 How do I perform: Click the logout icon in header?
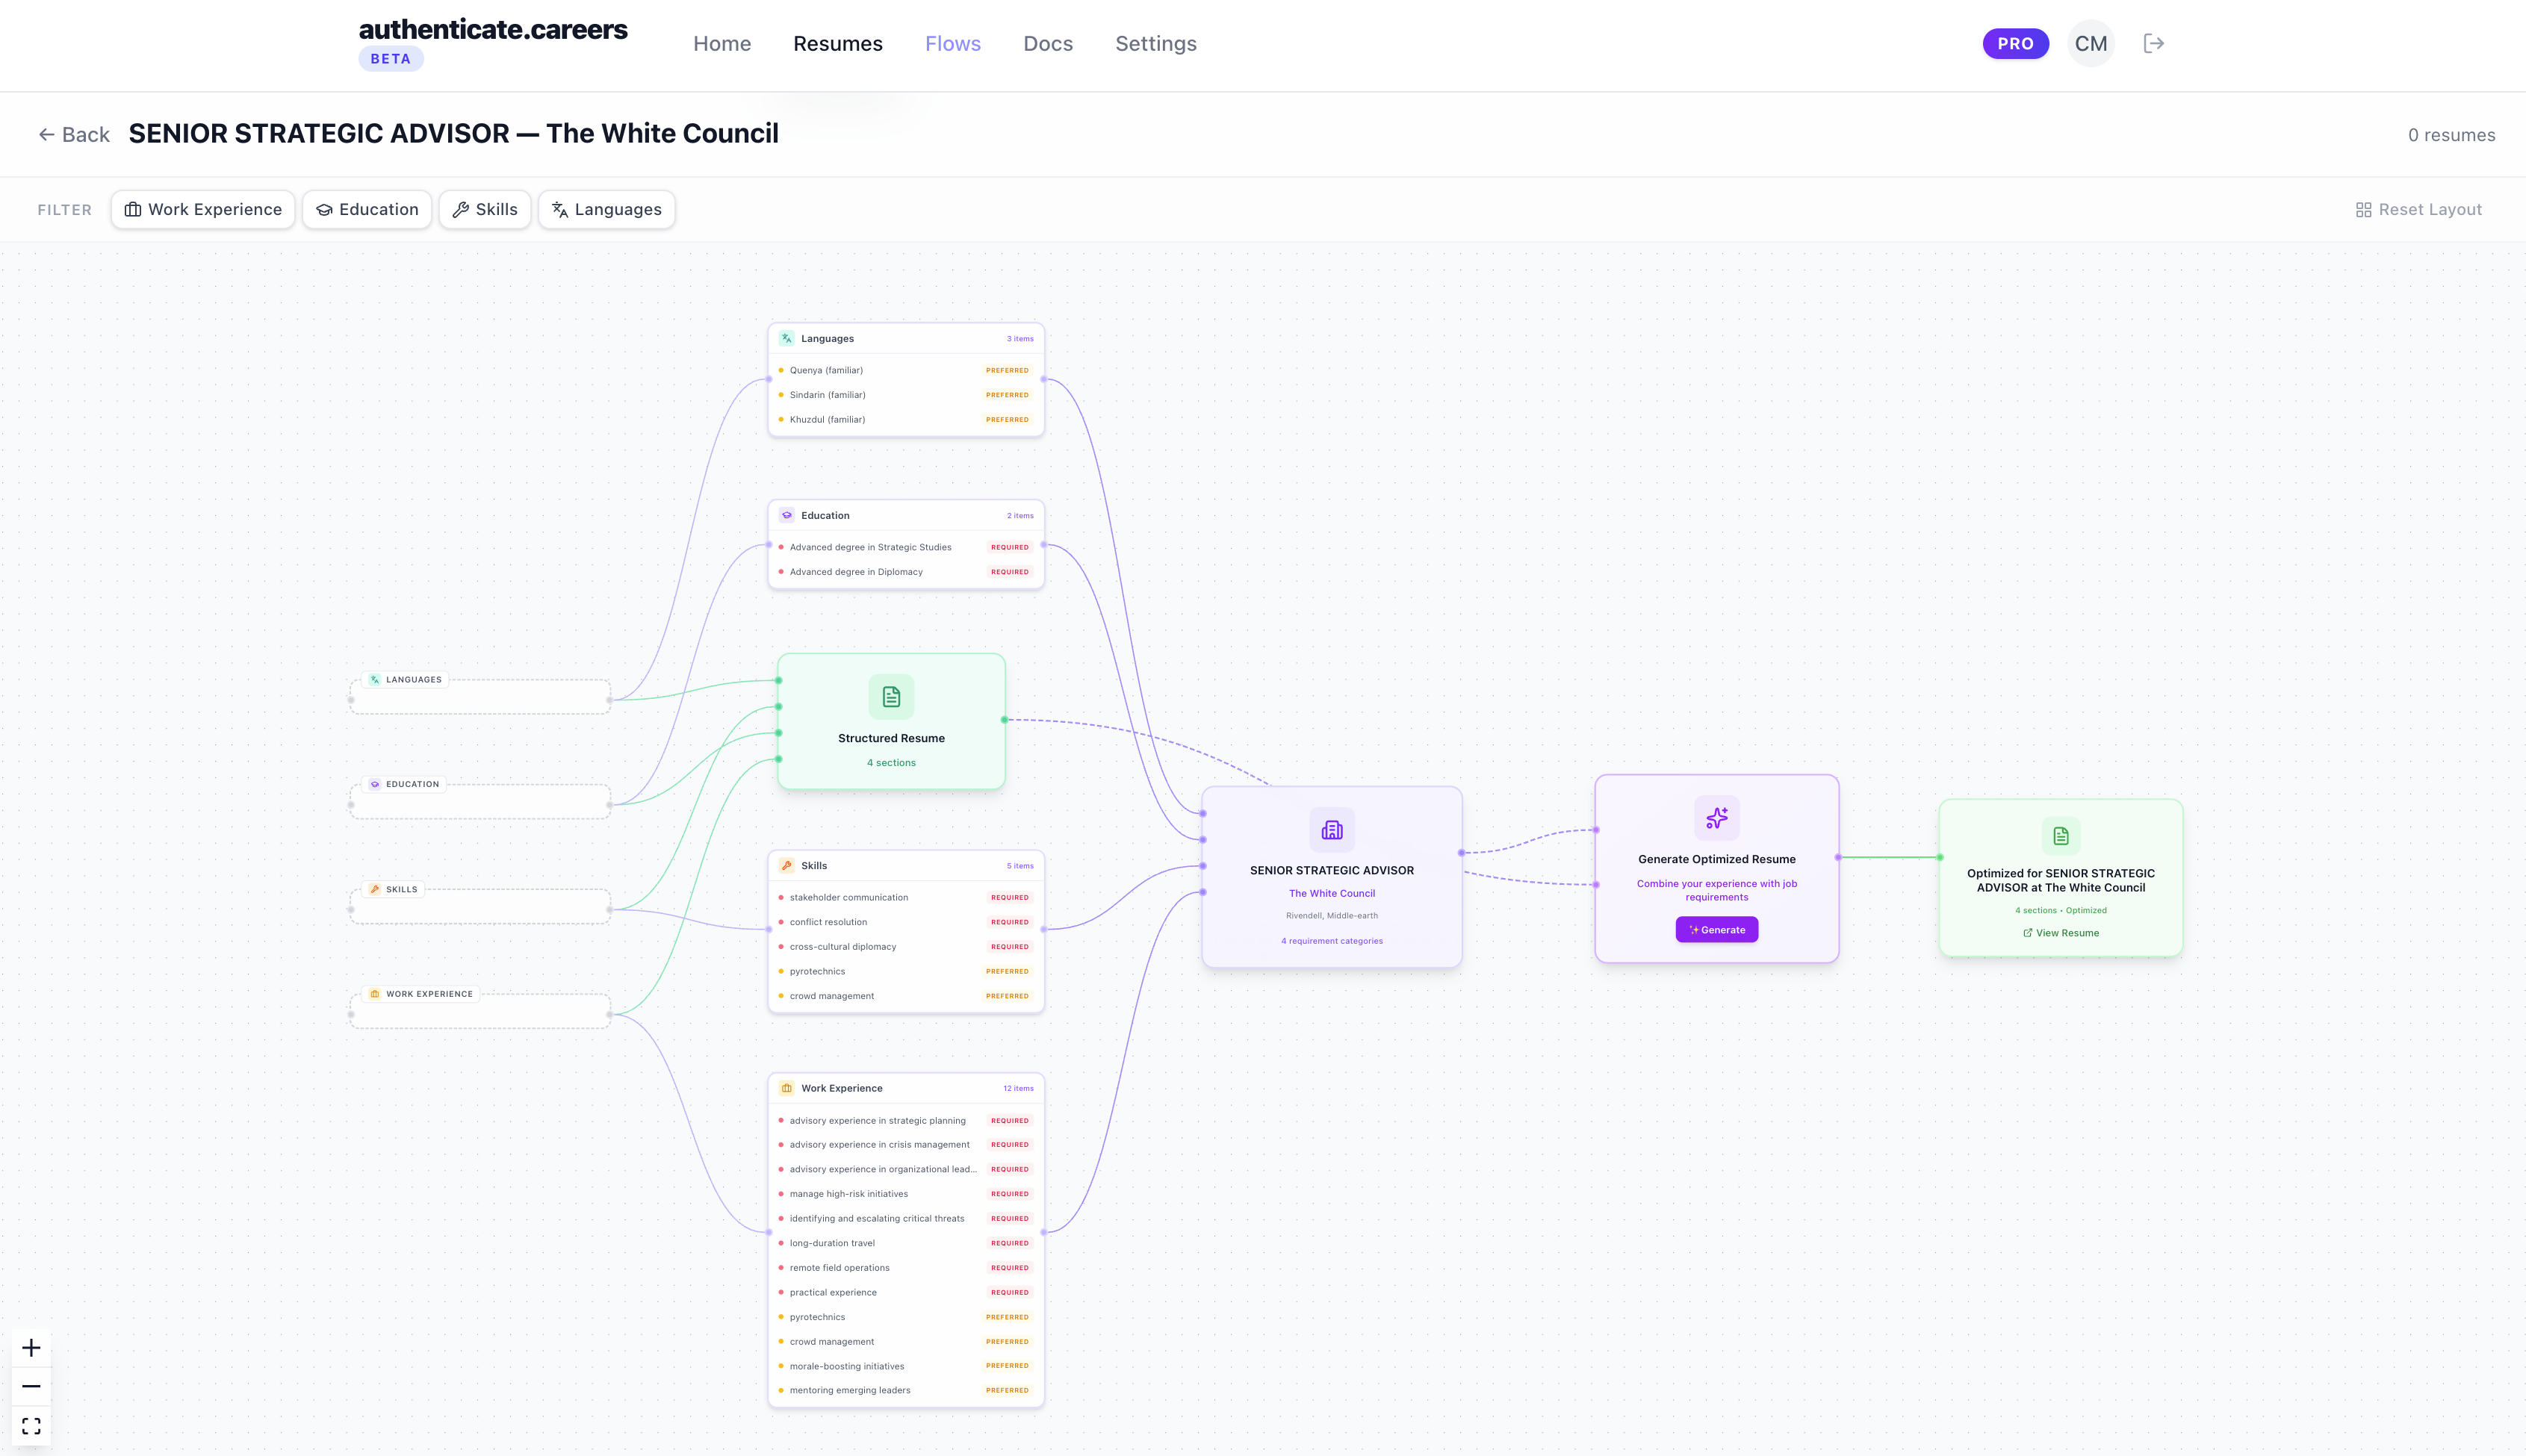(2153, 43)
